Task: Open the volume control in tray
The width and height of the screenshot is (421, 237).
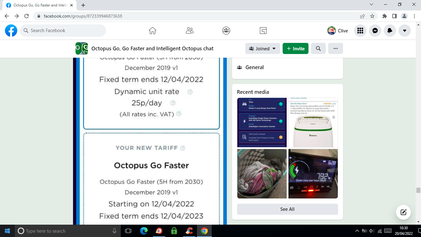Action: click(x=372, y=231)
